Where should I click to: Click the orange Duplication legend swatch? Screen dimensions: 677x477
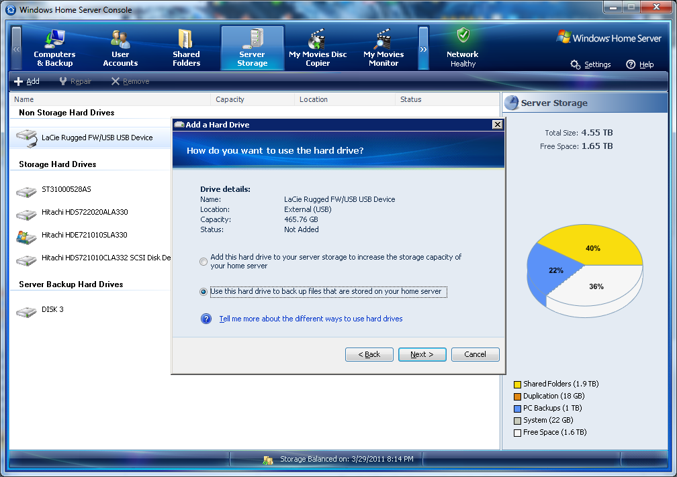click(517, 396)
